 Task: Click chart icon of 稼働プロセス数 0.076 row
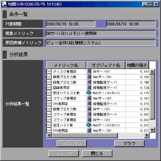[x=49, y=109]
